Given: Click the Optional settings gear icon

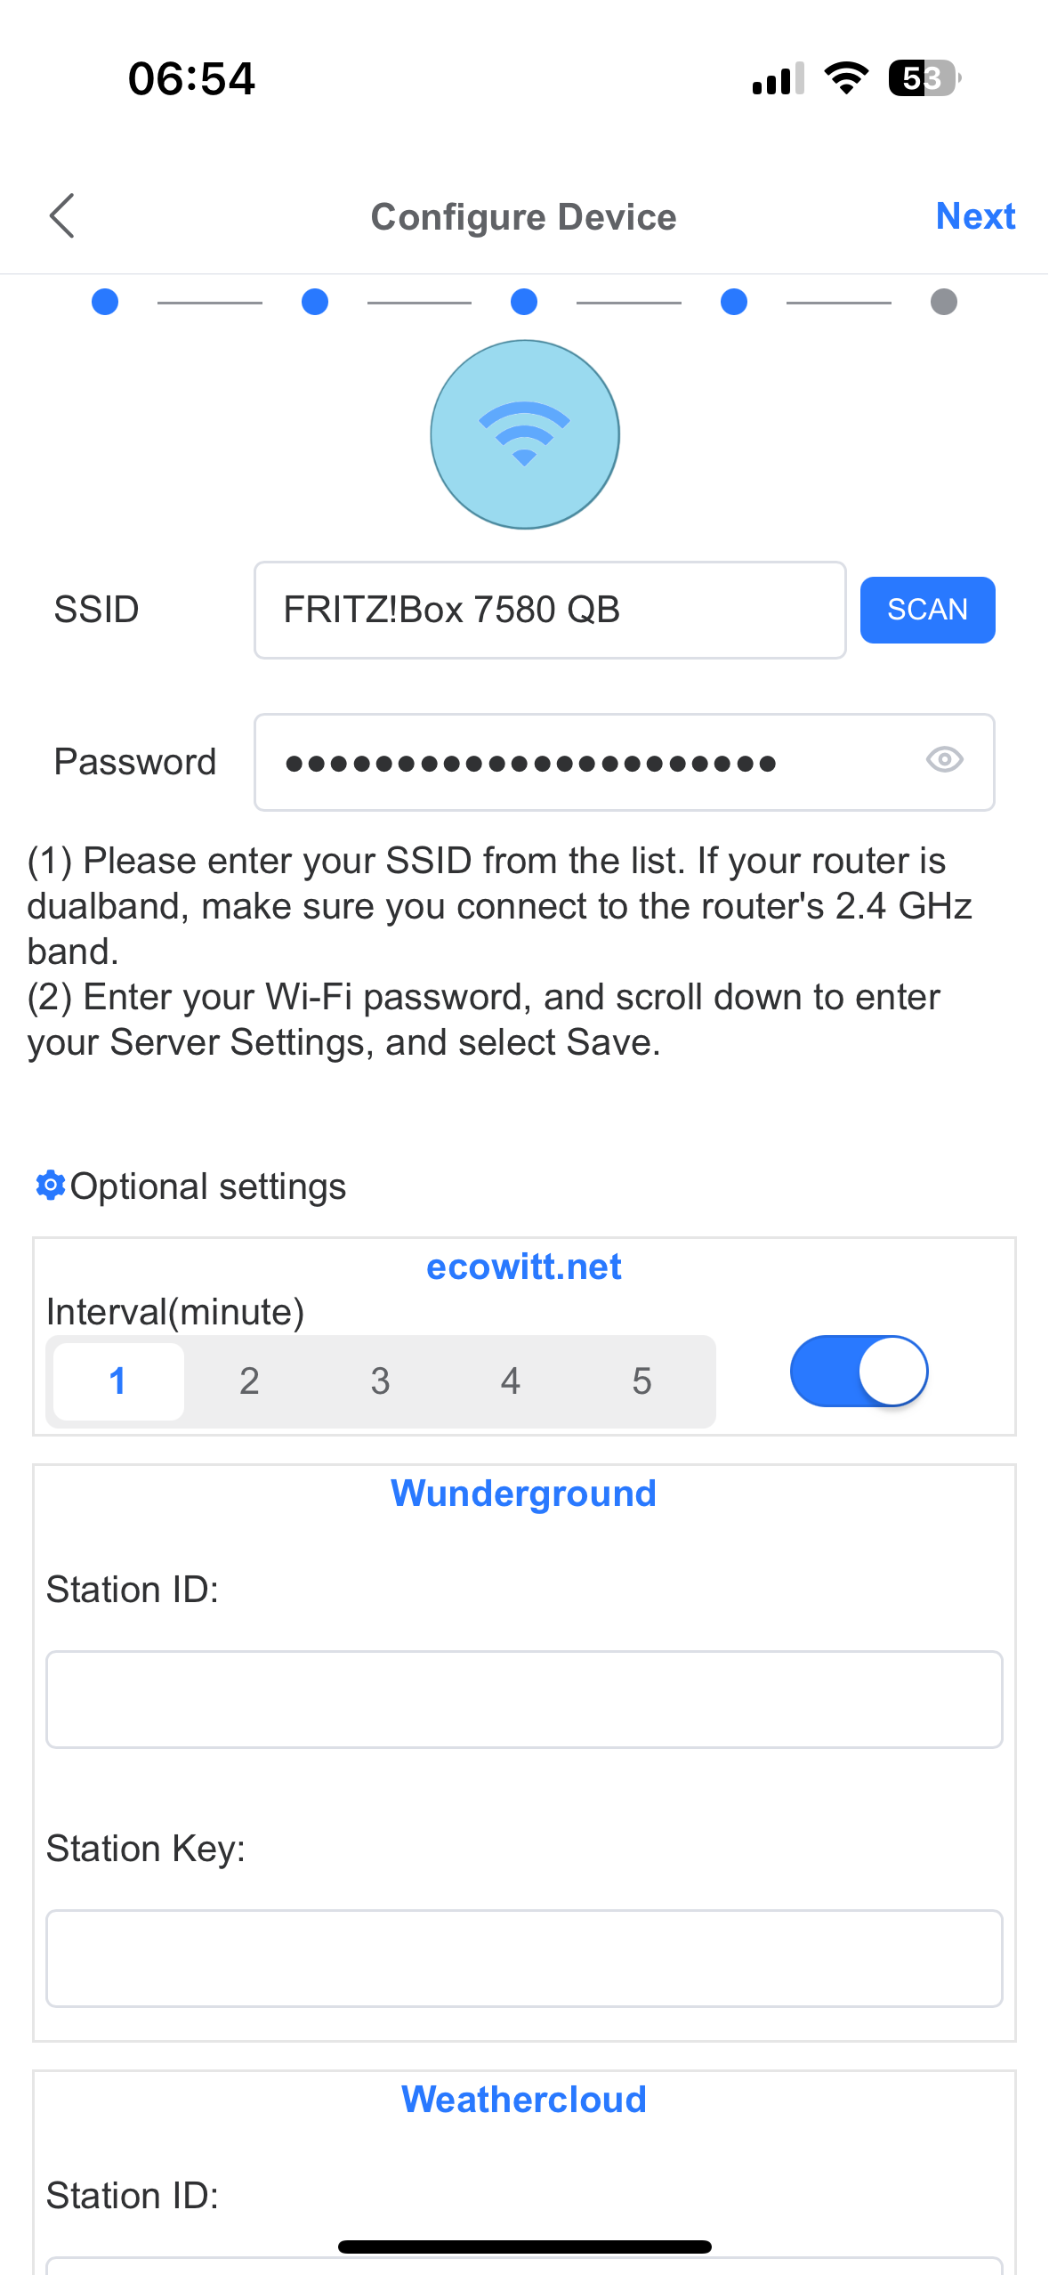Looking at the screenshot, I should 51,1186.
